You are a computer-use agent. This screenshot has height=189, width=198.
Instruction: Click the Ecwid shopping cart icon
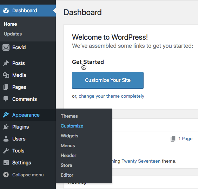click(6, 47)
